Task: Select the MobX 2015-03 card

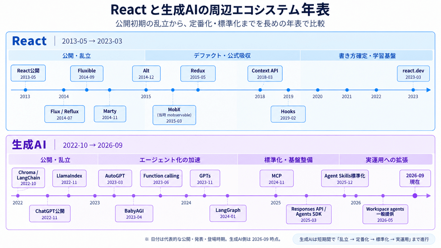Action: (x=174, y=115)
